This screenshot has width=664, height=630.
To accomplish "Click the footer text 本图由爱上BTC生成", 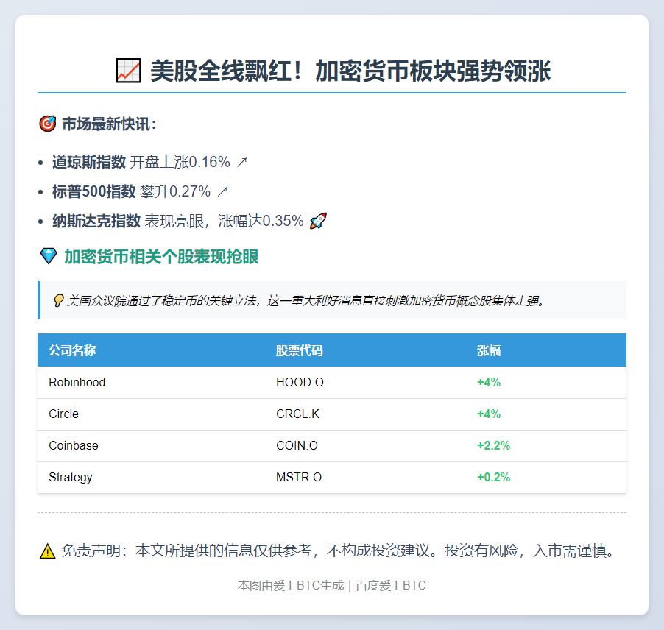I will click(x=291, y=585).
